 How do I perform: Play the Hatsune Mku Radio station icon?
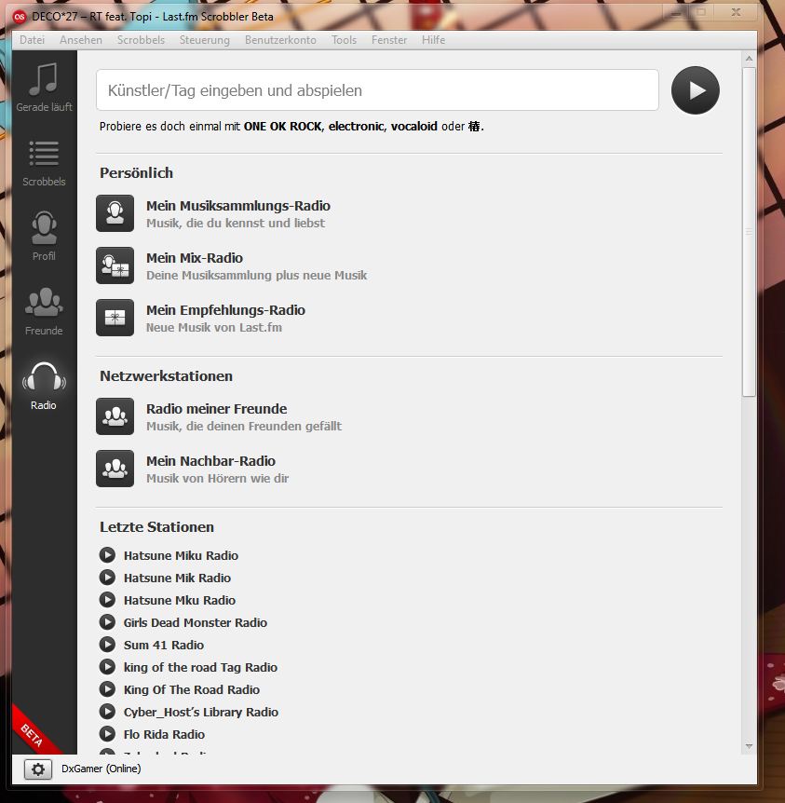pyautogui.click(x=107, y=600)
